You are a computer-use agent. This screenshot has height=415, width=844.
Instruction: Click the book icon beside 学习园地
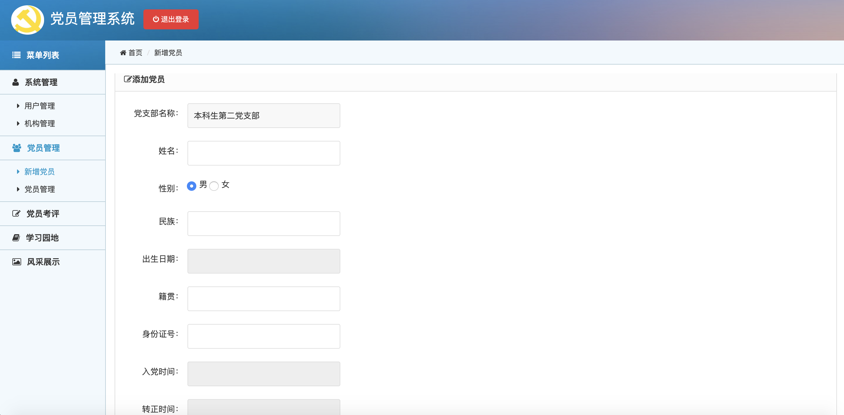coord(16,238)
